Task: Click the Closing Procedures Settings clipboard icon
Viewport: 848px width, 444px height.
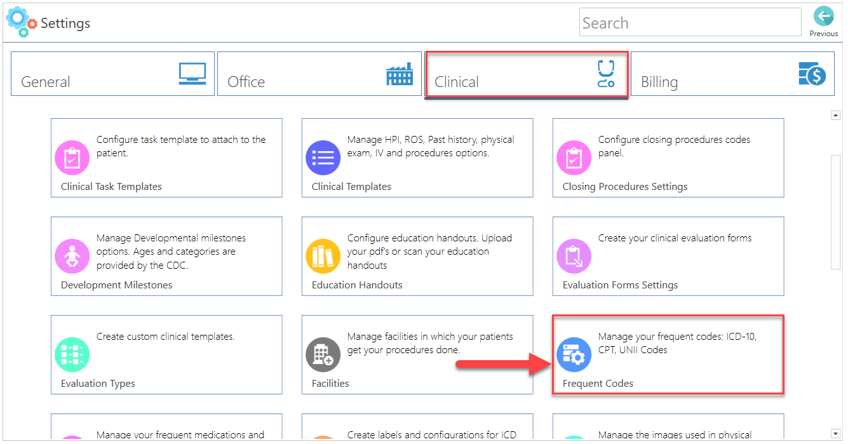Action: click(x=574, y=158)
